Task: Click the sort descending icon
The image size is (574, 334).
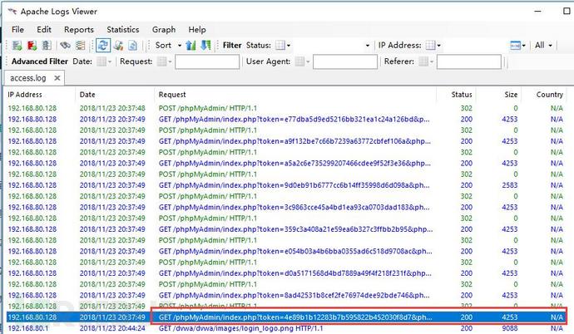Action: click(206, 46)
